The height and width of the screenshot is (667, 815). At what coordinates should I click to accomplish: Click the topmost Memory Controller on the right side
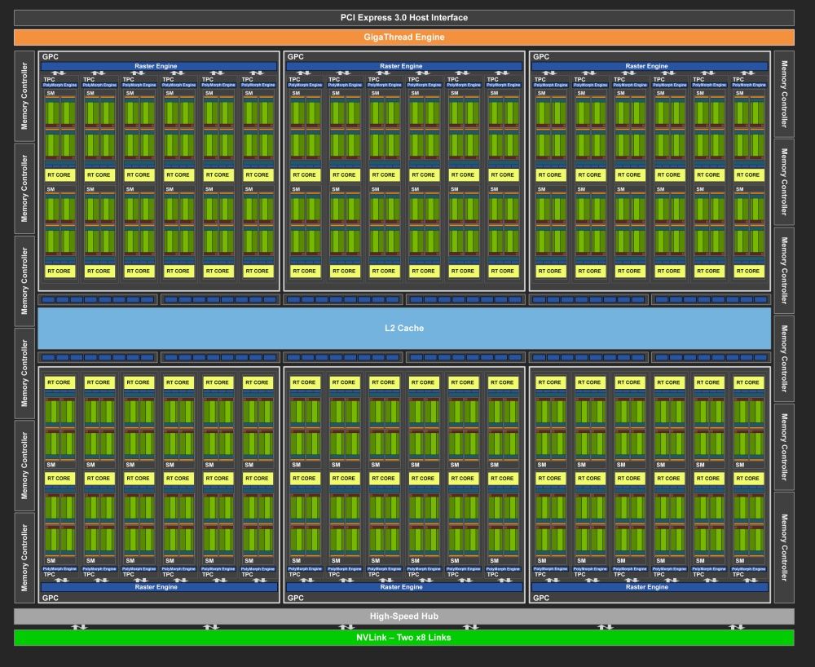click(784, 94)
